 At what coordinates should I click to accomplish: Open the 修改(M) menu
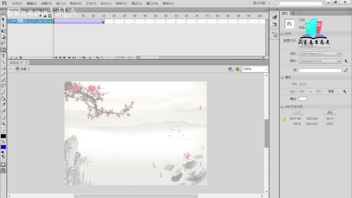click(x=76, y=4)
